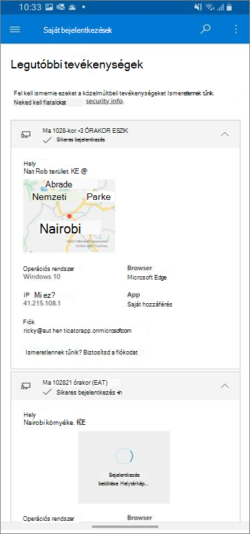The image size is (250, 534).
Task: Click the 'Mi ez?' IP help link
Action: pos(46,295)
